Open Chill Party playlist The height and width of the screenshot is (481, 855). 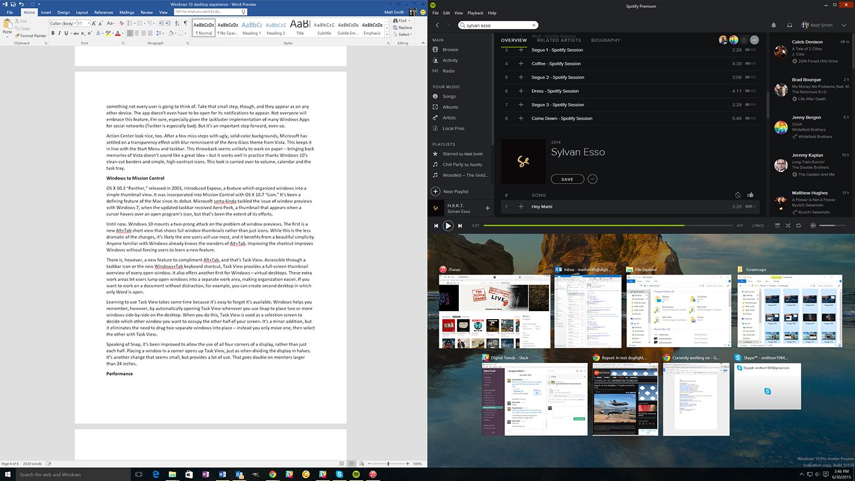coord(462,164)
